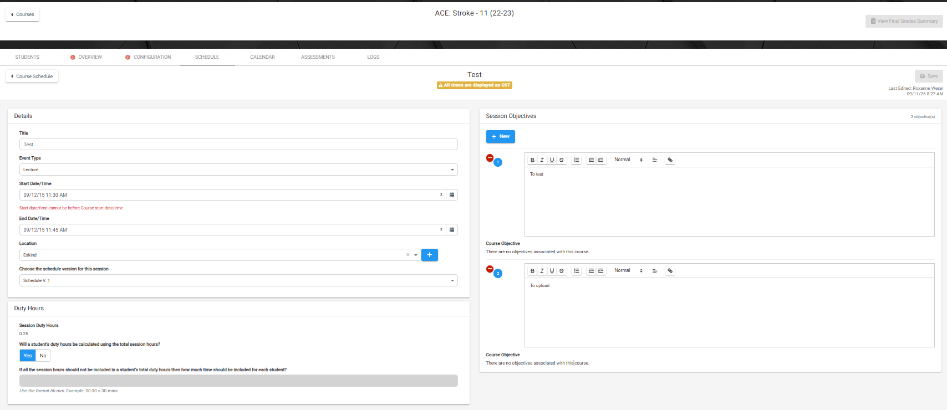
Task: Click into the Title input field
Action: pos(238,145)
